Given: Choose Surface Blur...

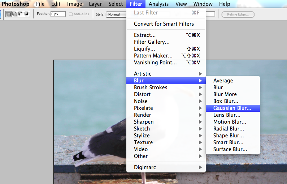Looking at the screenshot, I should pos(233,149).
